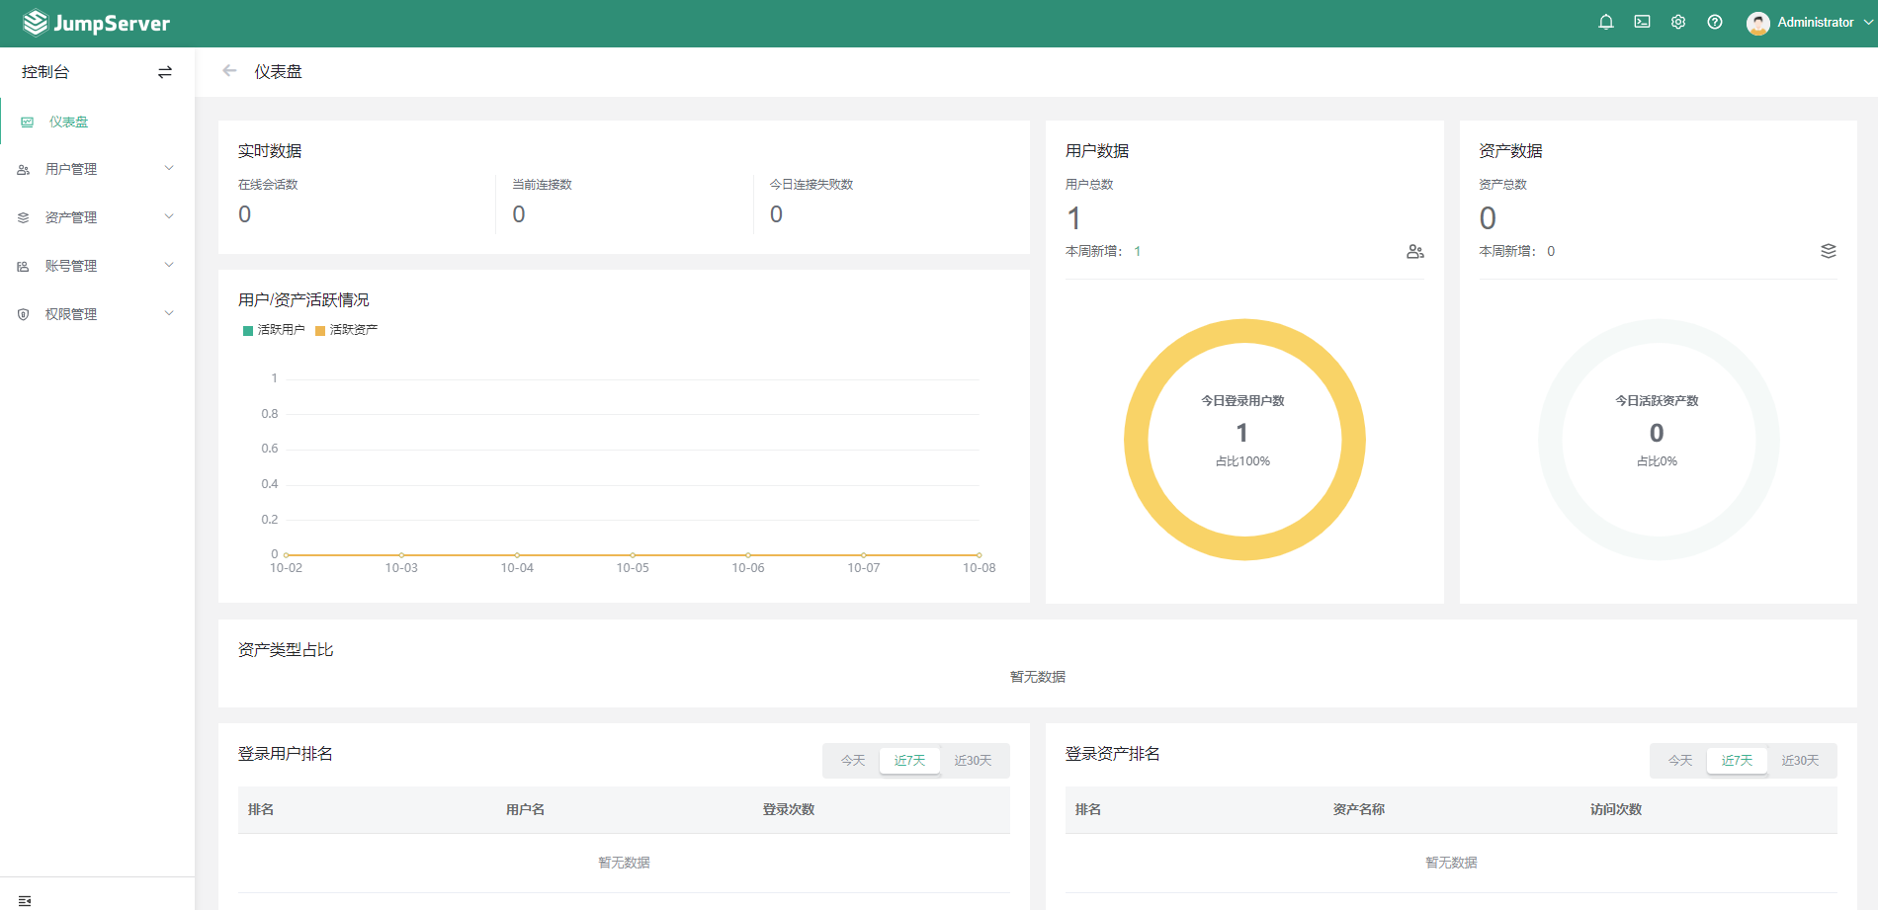The width and height of the screenshot is (1878, 910).
Task: Select the 仪表盘 sidebar menu item
Action: coord(69,122)
